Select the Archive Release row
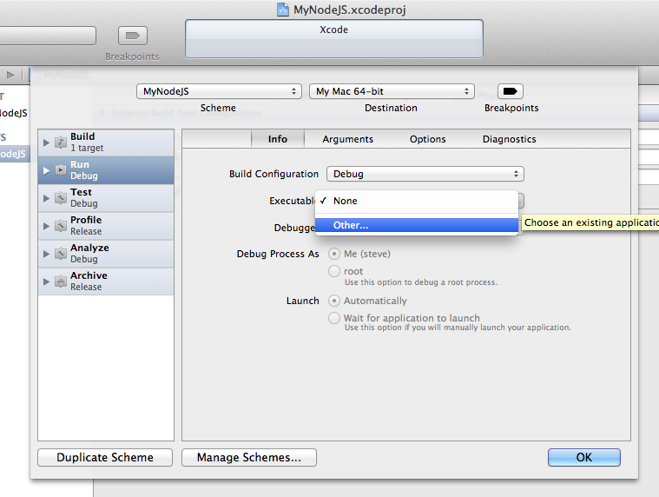659x497 pixels. pyautogui.click(x=106, y=282)
